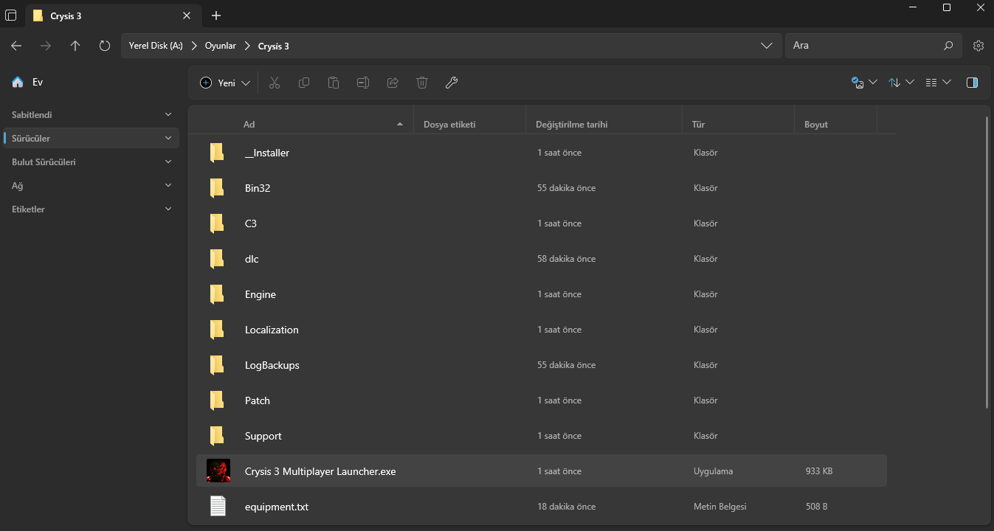Expand the Bulut Sürücüleri section

[168, 162]
